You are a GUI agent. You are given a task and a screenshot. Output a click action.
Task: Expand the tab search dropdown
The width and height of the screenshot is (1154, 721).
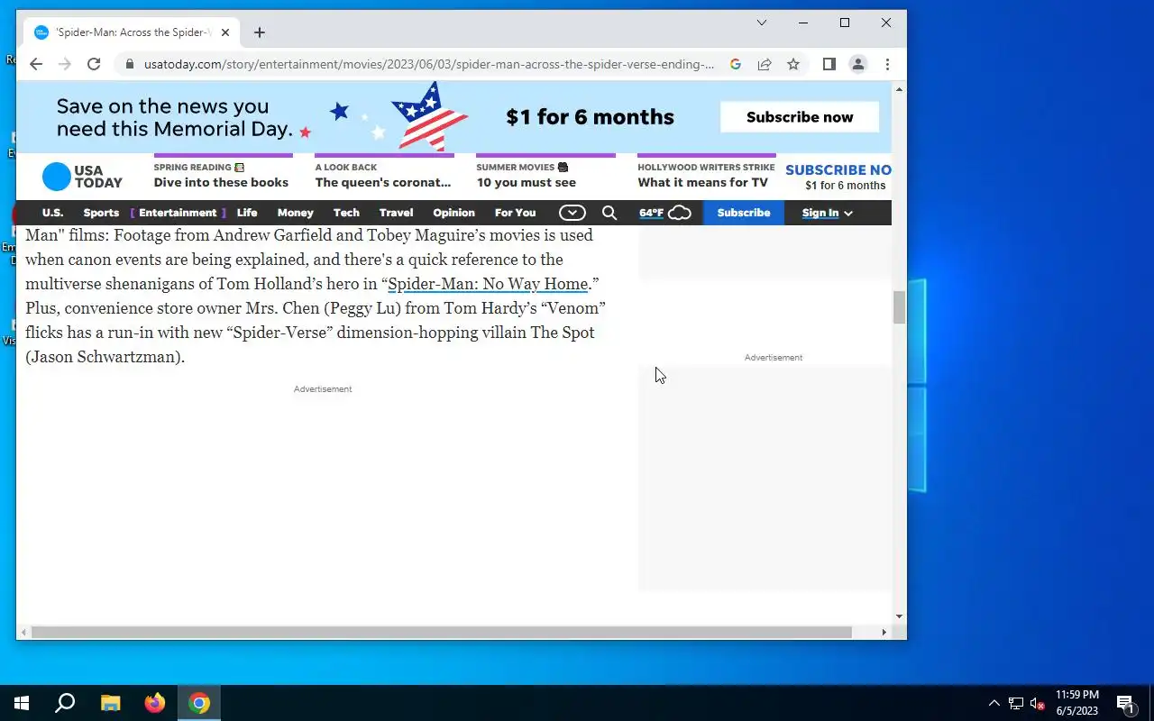(x=762, y=23)
